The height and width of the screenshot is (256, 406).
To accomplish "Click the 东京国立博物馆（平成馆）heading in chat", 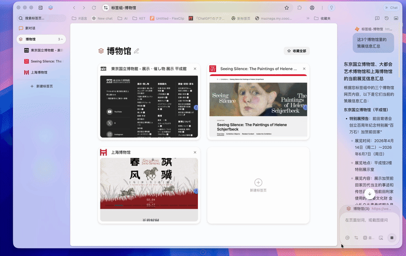I will pyautogui.click(x=366, y=110).
